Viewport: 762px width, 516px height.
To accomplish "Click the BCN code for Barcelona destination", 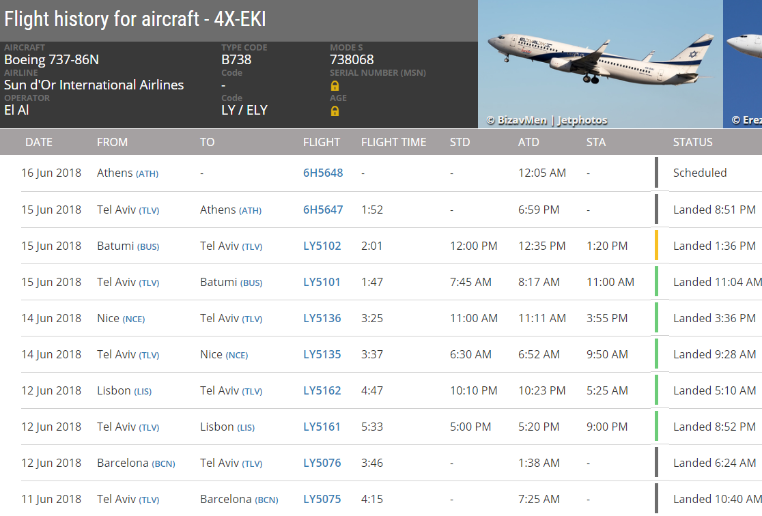I will pos(266,500).
